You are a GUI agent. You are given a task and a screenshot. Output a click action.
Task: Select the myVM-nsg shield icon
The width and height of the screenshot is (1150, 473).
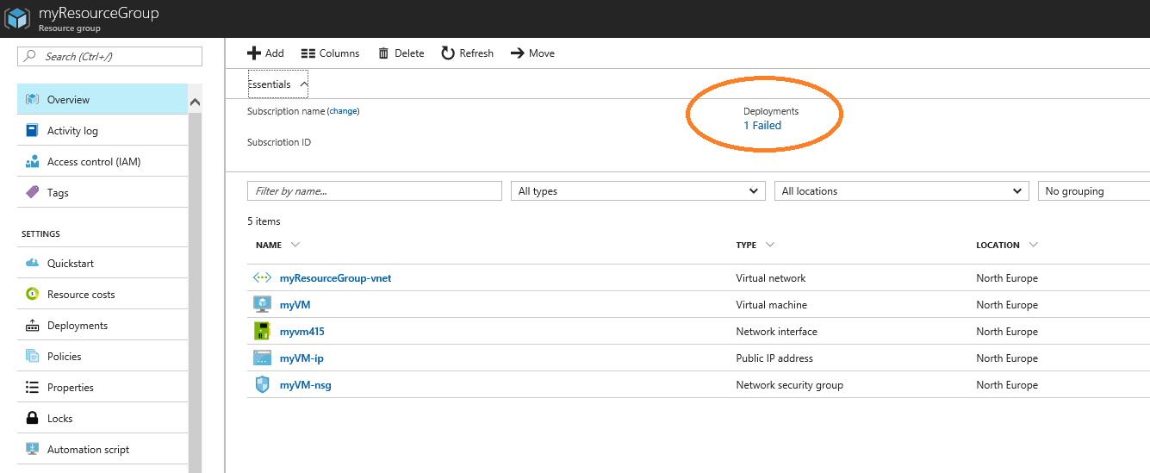[x=262, y=385]
